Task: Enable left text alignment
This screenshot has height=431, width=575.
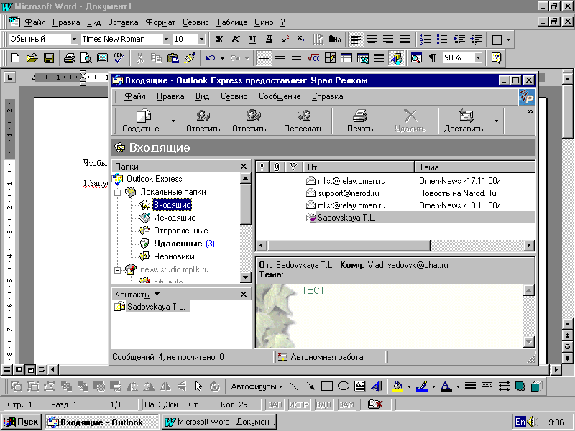Action: coord(355,39)
